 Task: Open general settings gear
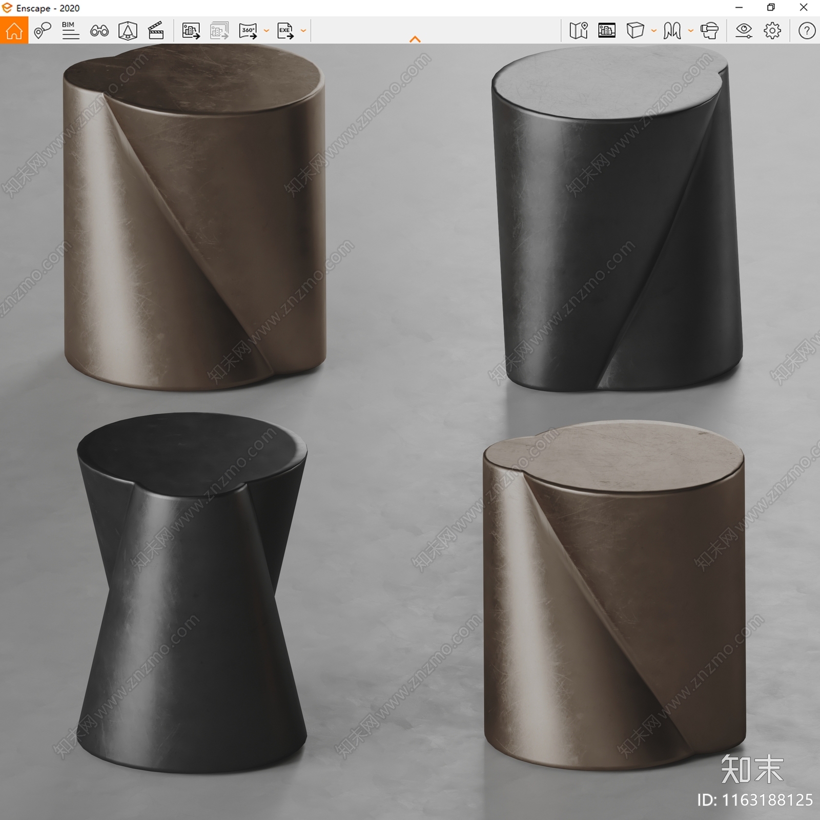772,31
